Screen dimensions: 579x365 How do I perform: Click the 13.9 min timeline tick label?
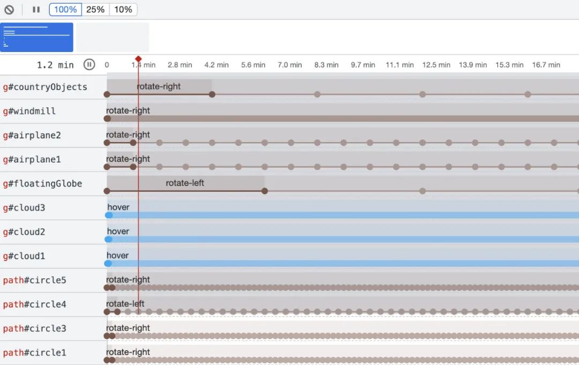point(473,65)
